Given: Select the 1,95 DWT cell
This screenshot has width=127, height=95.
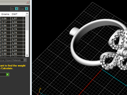Looking at the screenshot, I should pos(17,47).
